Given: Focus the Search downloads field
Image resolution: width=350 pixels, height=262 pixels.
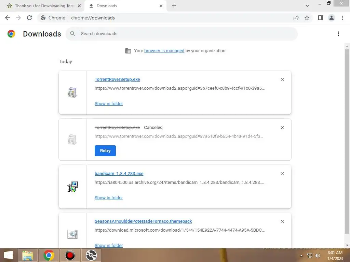Looking at the screenshot, I should 182,34.
